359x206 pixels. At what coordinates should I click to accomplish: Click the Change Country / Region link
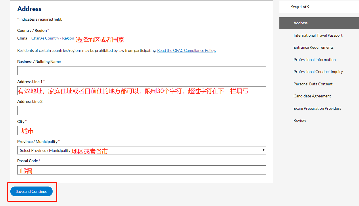coord(53,38)
